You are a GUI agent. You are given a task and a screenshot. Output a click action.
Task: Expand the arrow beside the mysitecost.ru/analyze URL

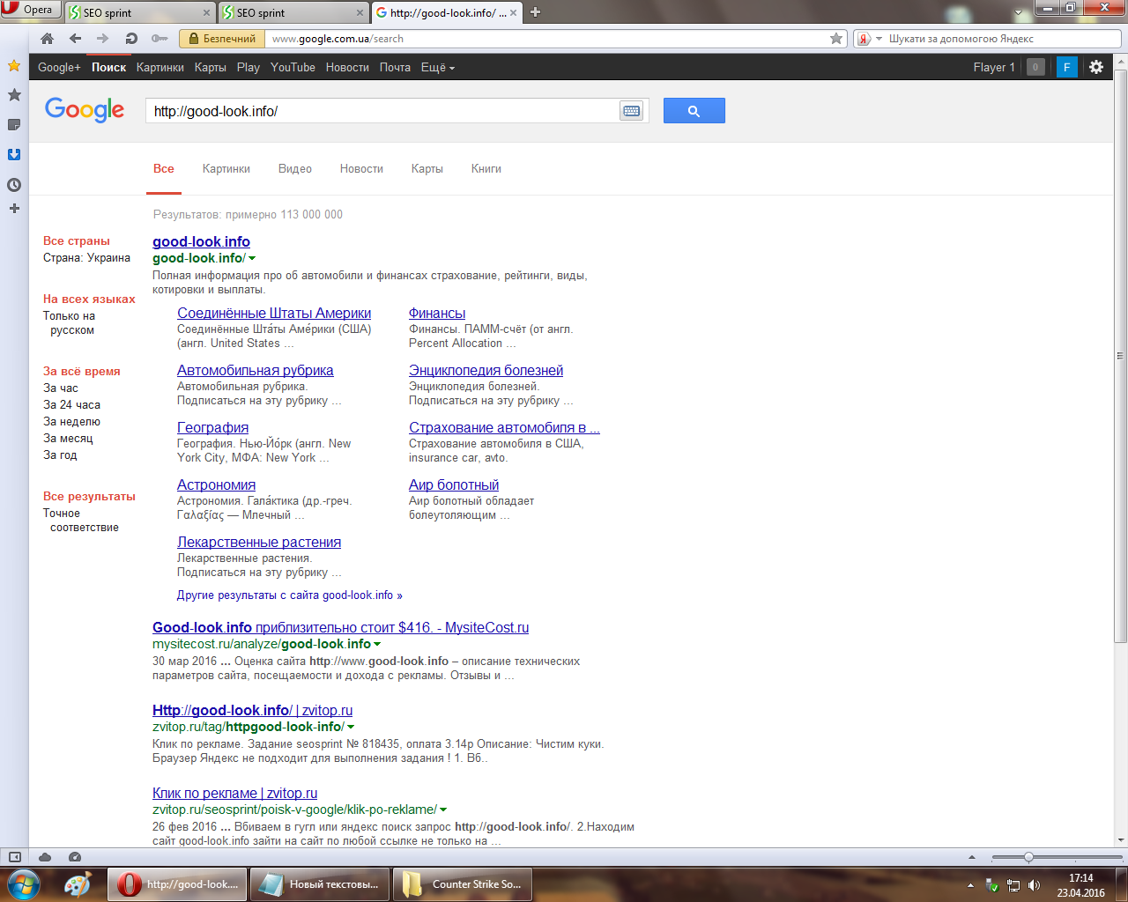pyautogui.click(x=377, y=644)
